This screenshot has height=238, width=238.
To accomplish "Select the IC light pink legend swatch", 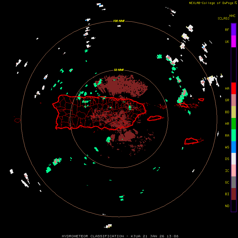I will tap(234, 171).
